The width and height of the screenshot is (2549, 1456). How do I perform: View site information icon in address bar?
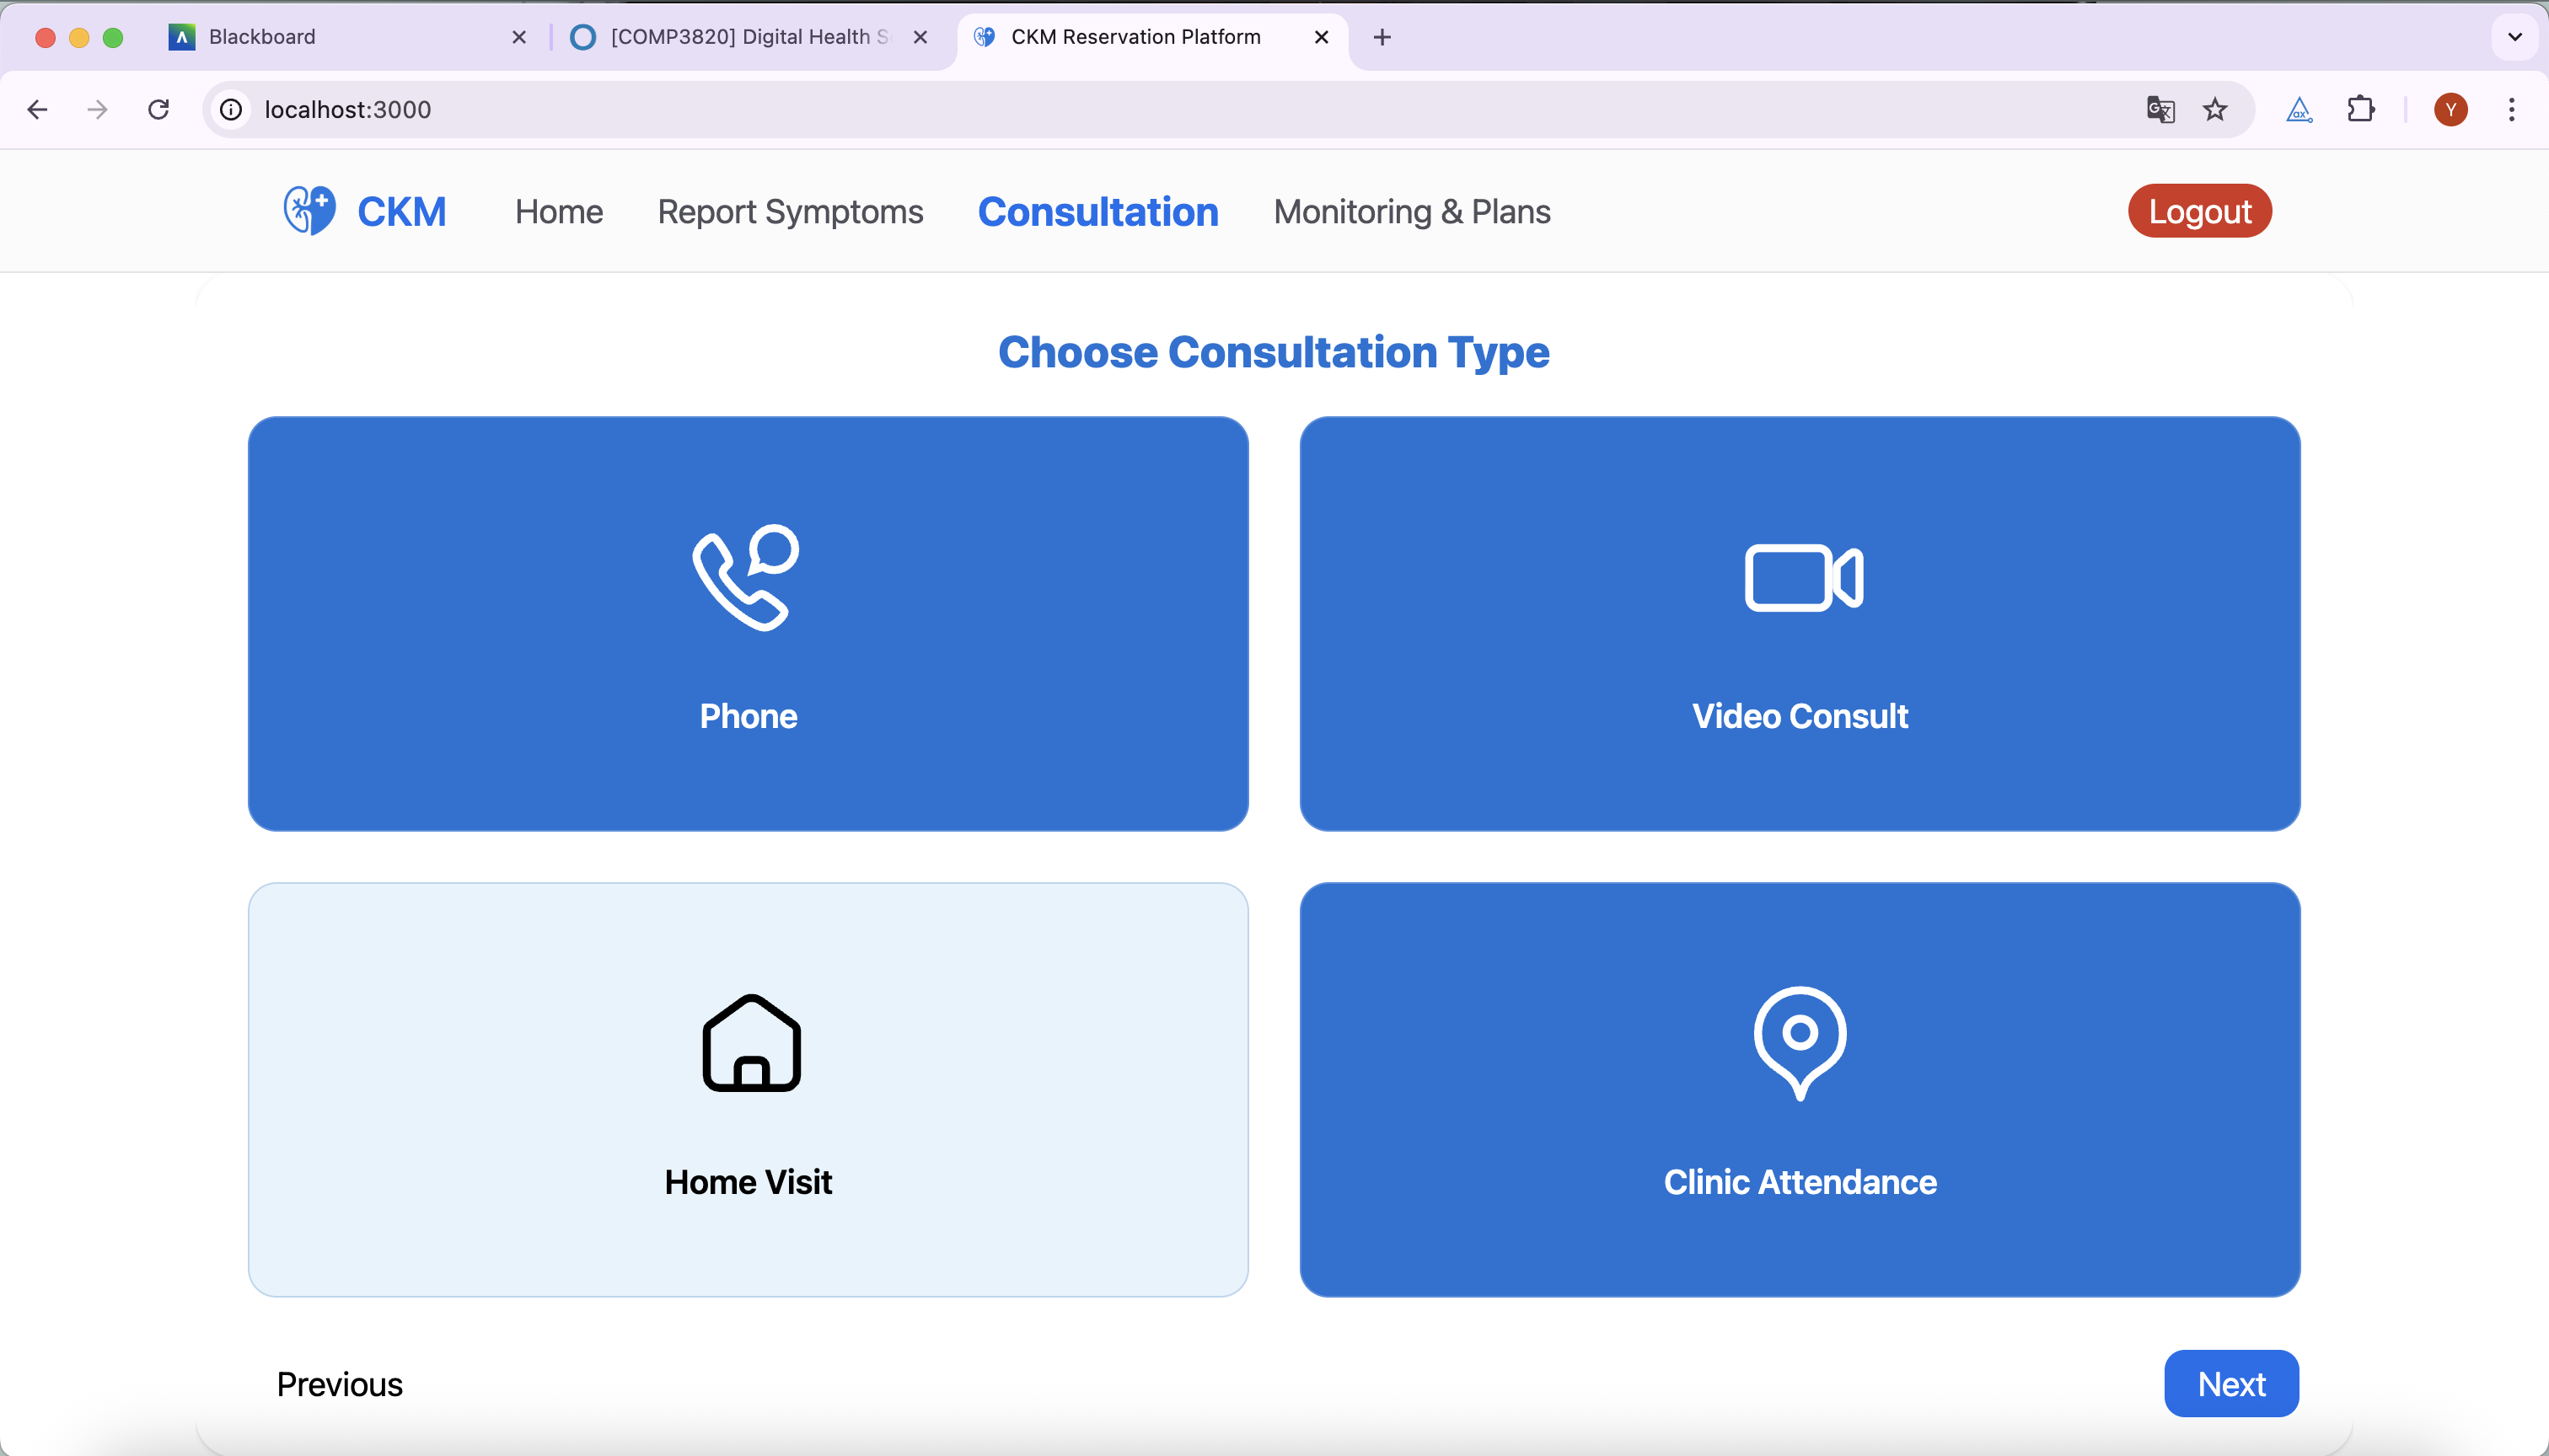tap(231, 109)
